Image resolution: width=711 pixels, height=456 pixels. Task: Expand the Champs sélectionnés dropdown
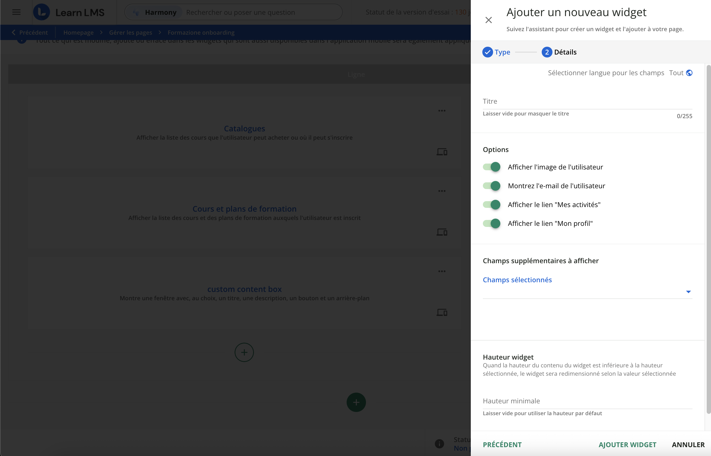tap(688, 292)
